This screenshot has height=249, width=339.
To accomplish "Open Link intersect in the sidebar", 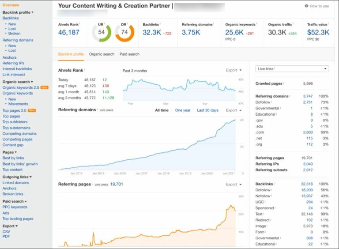I will pos(14,75).
